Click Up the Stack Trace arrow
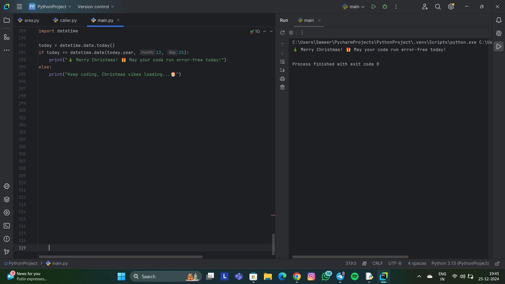Viewport: 505px width, 284px height. pyautogui.click(x=282, y=44)
